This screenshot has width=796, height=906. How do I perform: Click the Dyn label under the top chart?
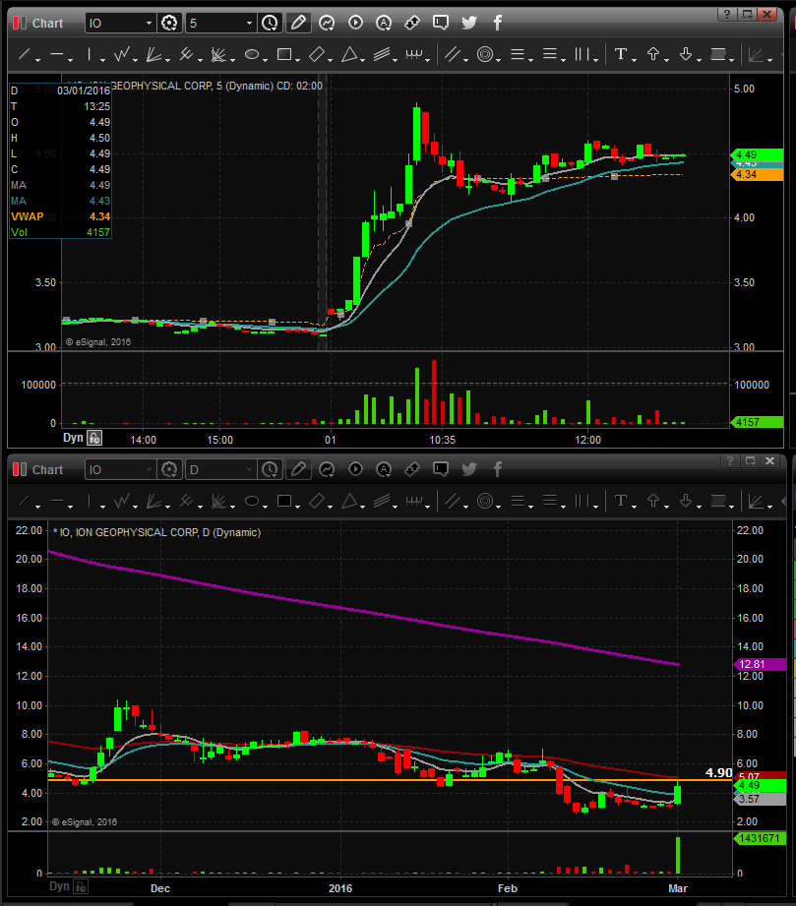tap(73, 438)
